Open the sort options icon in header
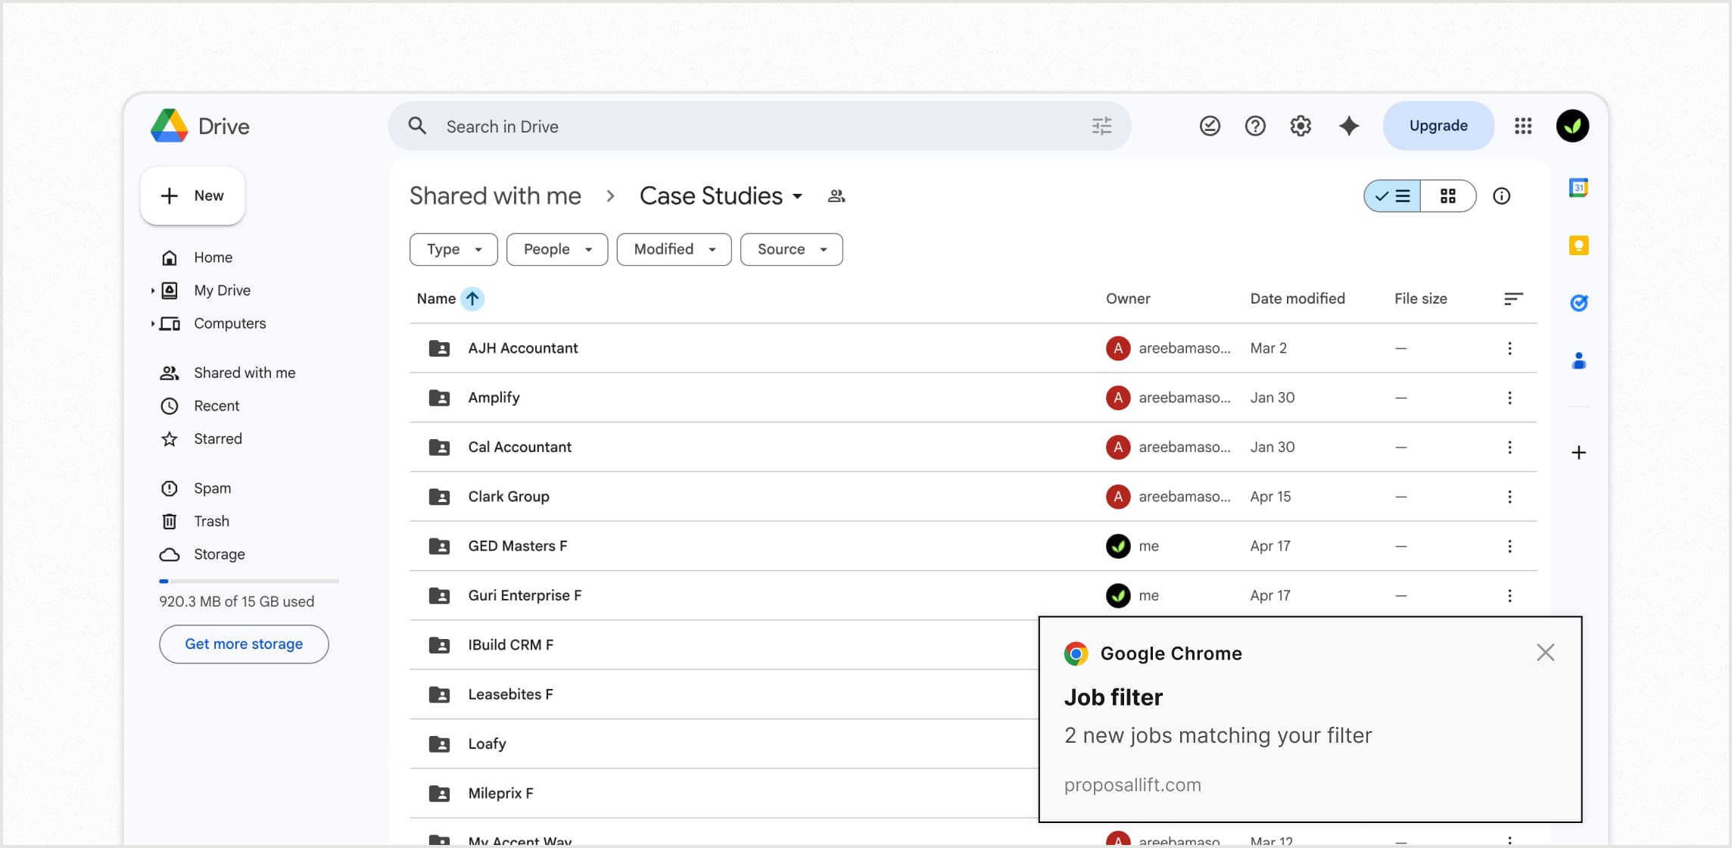 (1512, 299)
